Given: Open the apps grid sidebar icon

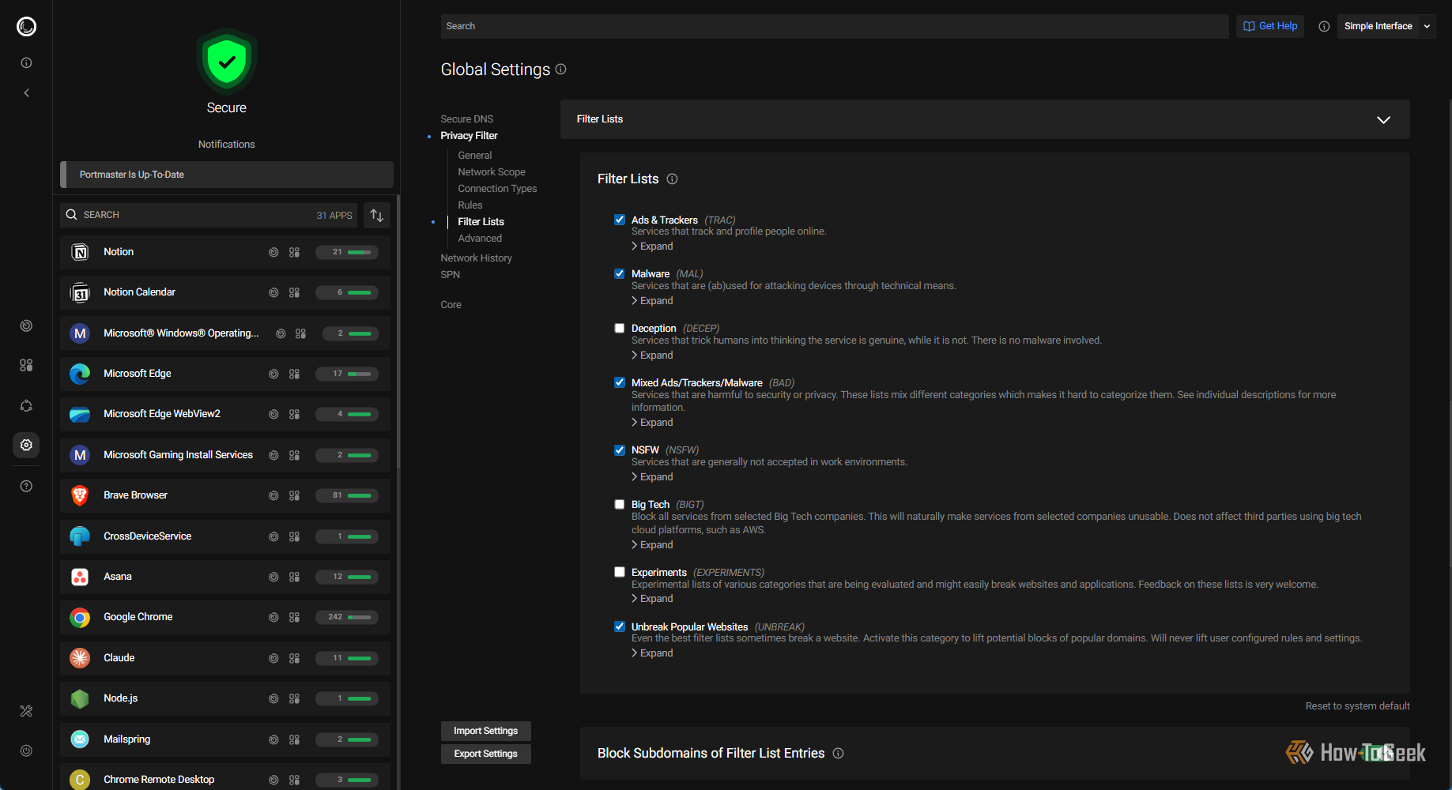Looking at the screenshot, I should coord(26,365).
